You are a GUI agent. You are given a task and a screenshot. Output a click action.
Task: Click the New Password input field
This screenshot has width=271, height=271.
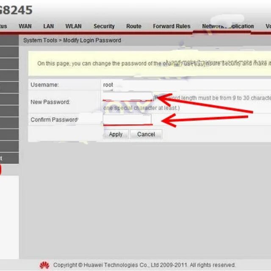point(127,97)
